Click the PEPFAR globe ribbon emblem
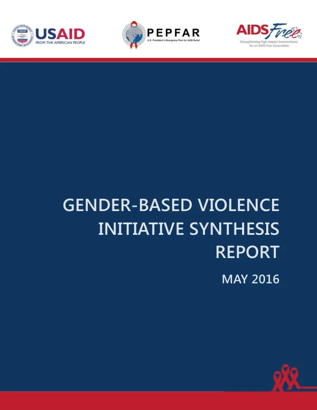The height and width of the screenshot is (410, 317). coord(134,35)
